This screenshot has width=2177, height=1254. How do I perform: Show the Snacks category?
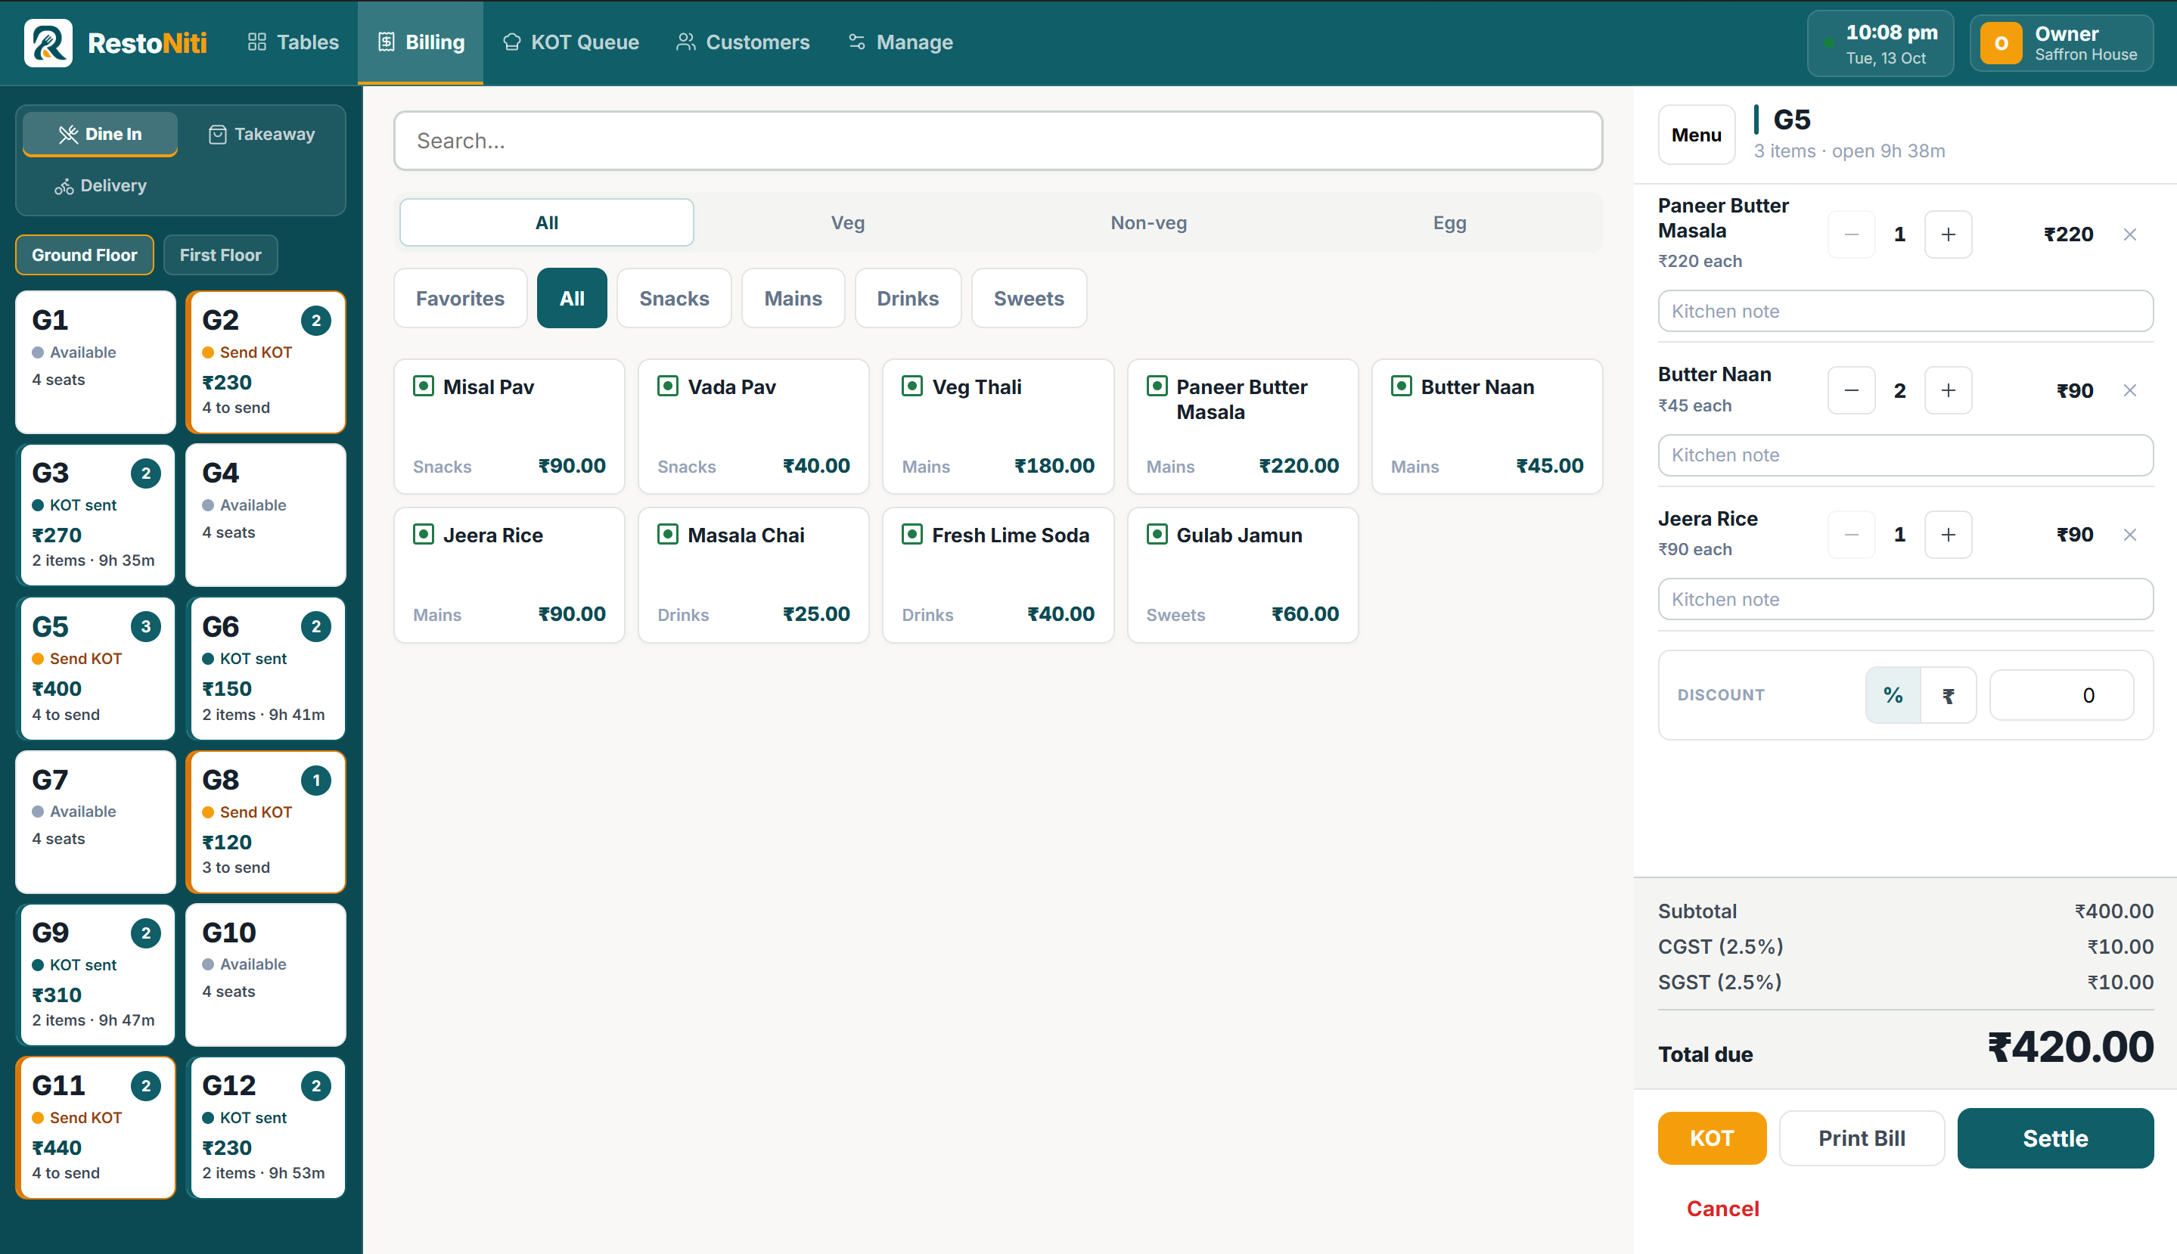[x=674, y=298]
